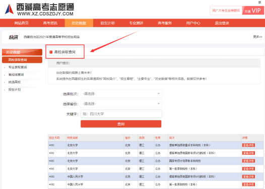Open the 快讯 news headline link
Viewport: 265px width, 189px height.
[x=51, y=37]
